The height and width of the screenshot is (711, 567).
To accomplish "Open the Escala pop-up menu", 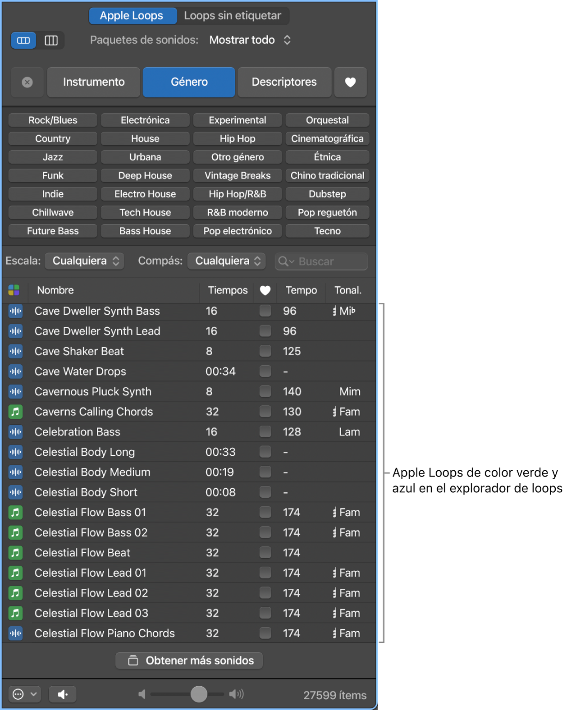I will (x=85, y=261).
